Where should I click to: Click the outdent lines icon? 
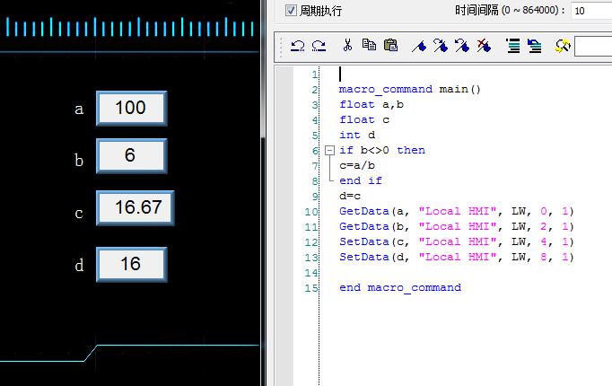coord(534,46)
